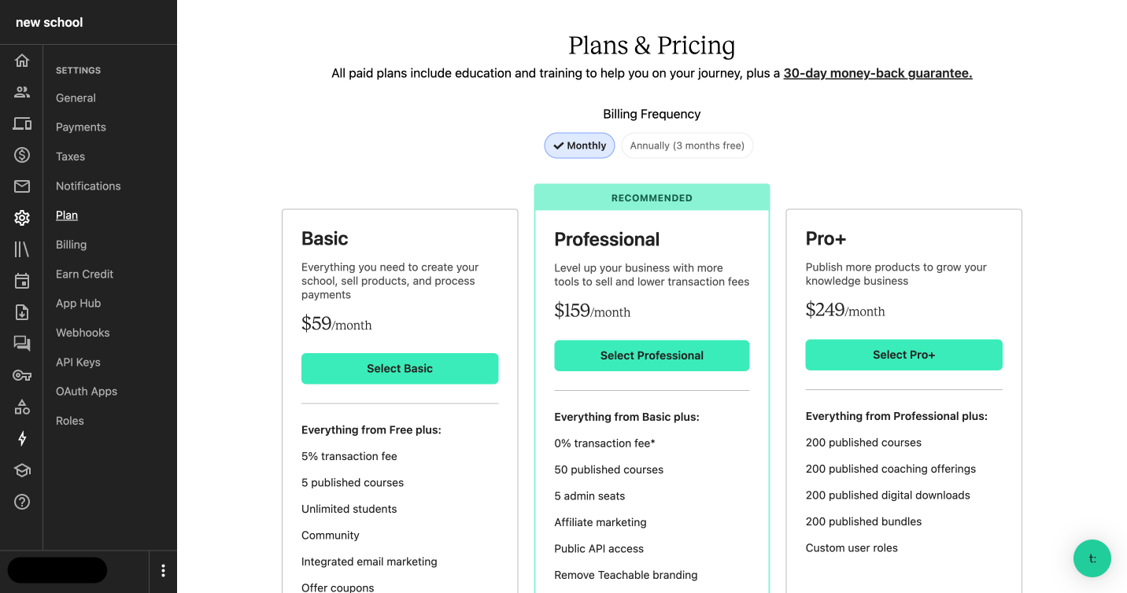Switch to Annually billing frequency

point(687,145)
